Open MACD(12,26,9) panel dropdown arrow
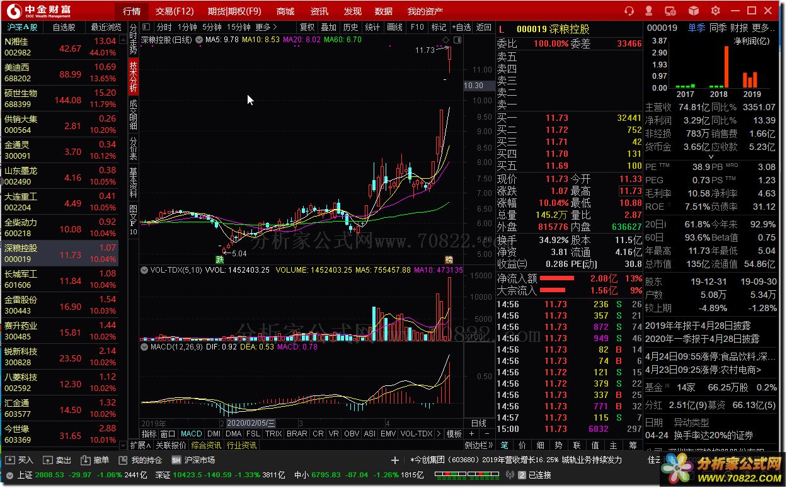787x488 pixels. [144, 346]
